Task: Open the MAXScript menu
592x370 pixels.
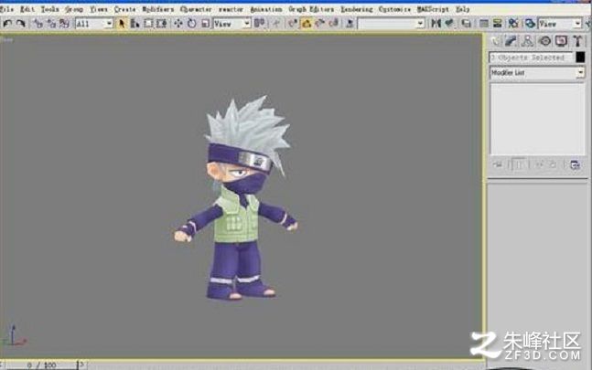Action: coord(433,9)
